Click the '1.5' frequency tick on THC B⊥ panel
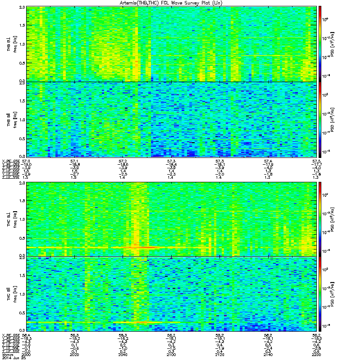Viewport: 338px width, 361px height. click(x=22, y=201)
